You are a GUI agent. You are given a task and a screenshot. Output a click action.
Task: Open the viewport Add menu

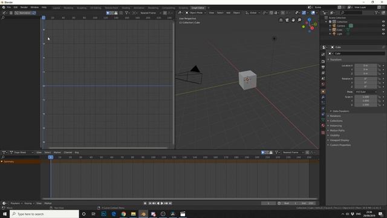tap(229, 13)
